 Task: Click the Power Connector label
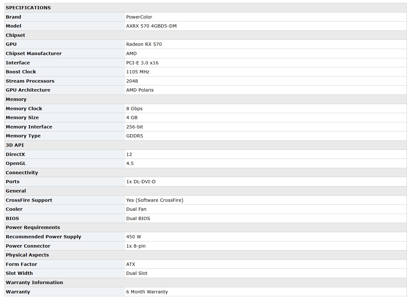tap(28, 246)
